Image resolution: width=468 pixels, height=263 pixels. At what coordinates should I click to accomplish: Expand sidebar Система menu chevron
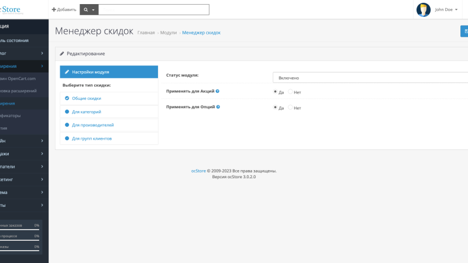[x=42, y=192]
